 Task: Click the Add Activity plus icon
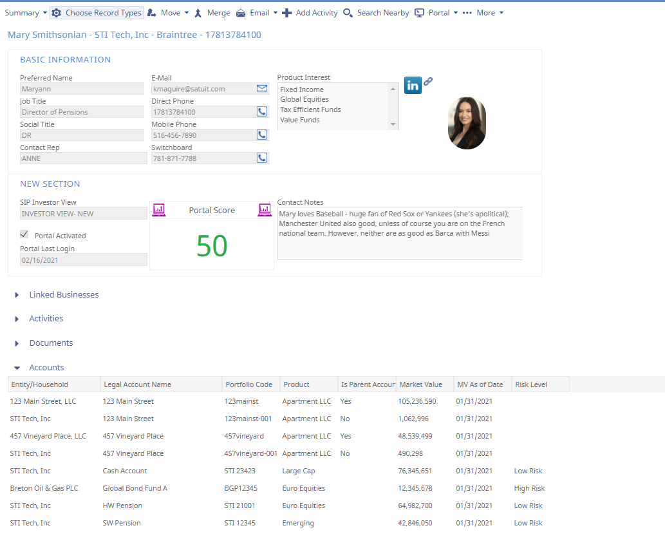click(x=286, y=13)
